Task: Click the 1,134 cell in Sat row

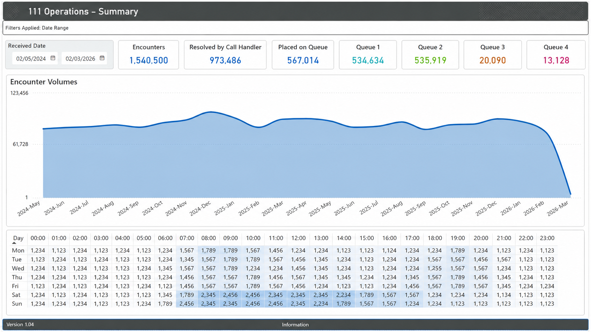Action: click(504, 295)
